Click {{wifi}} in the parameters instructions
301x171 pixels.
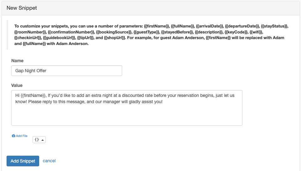pyautogui.click(x=256, y=32)
